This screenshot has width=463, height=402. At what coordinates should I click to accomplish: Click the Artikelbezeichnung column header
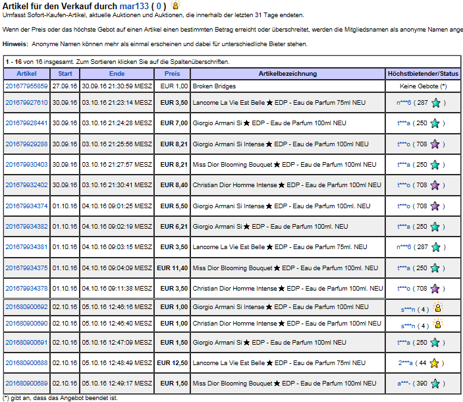pos(288,74)
